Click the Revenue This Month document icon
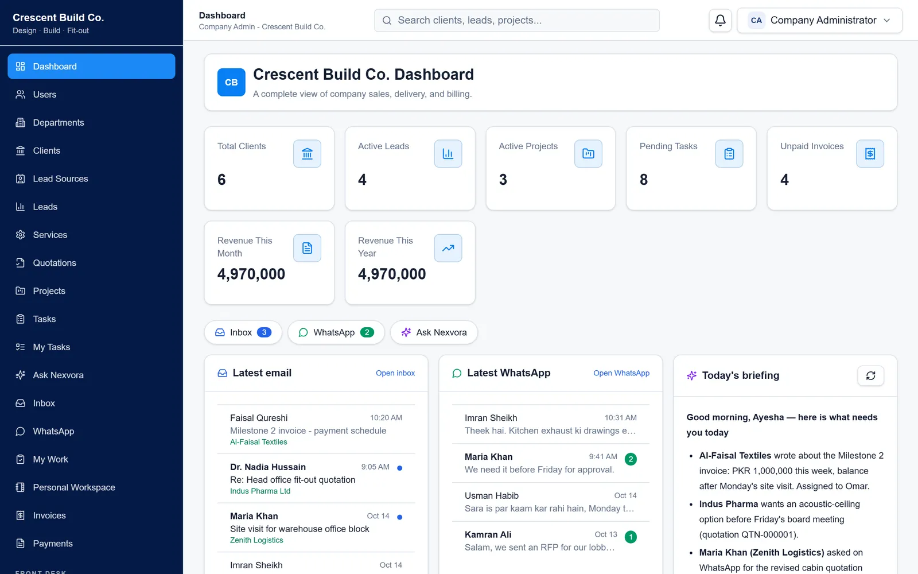The height and width of the screenshot is (574, 918). 307,248
